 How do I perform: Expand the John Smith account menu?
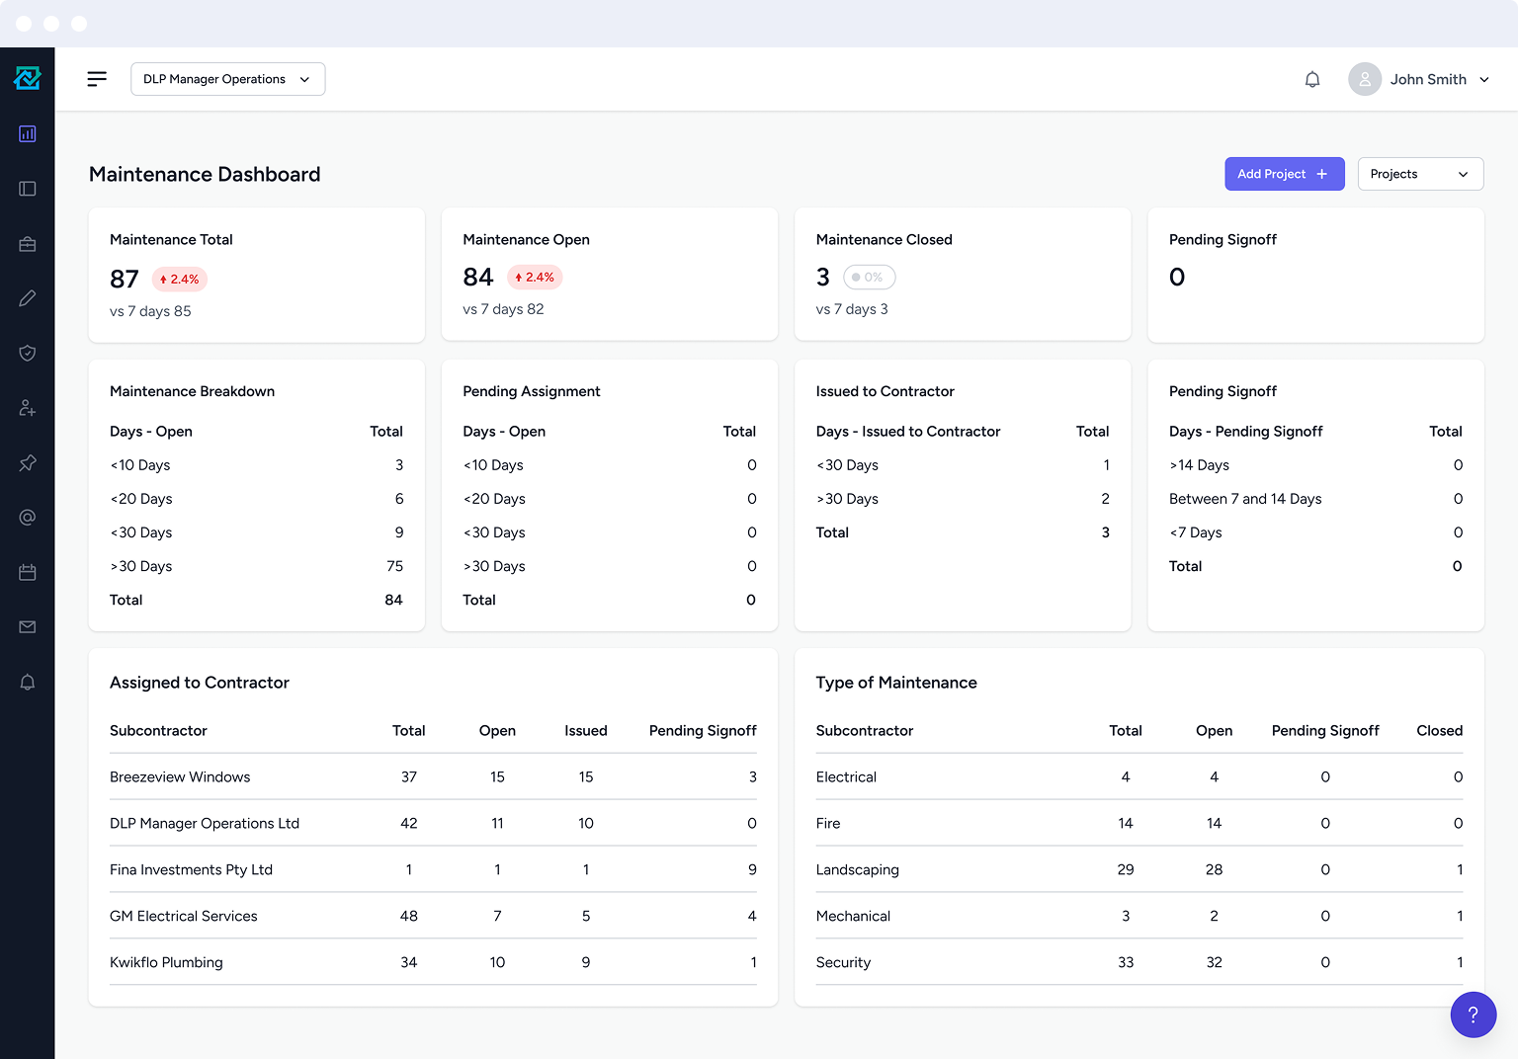[x=1419, y=79]
